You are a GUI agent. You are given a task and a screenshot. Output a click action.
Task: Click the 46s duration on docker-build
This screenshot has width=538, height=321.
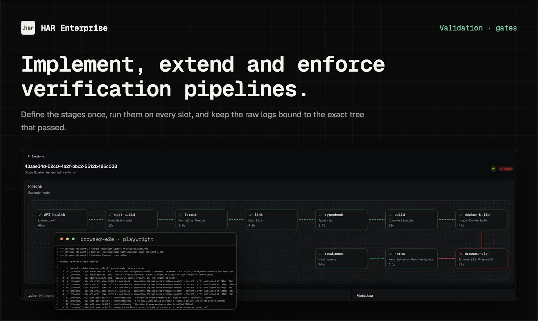click(461, 225)
